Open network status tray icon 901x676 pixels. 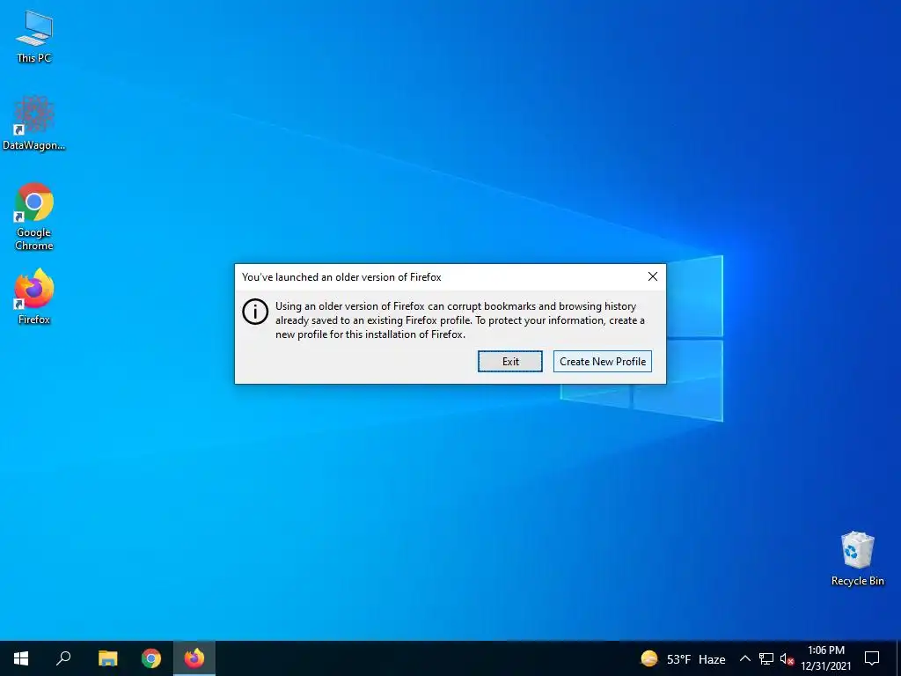[766, 658]
